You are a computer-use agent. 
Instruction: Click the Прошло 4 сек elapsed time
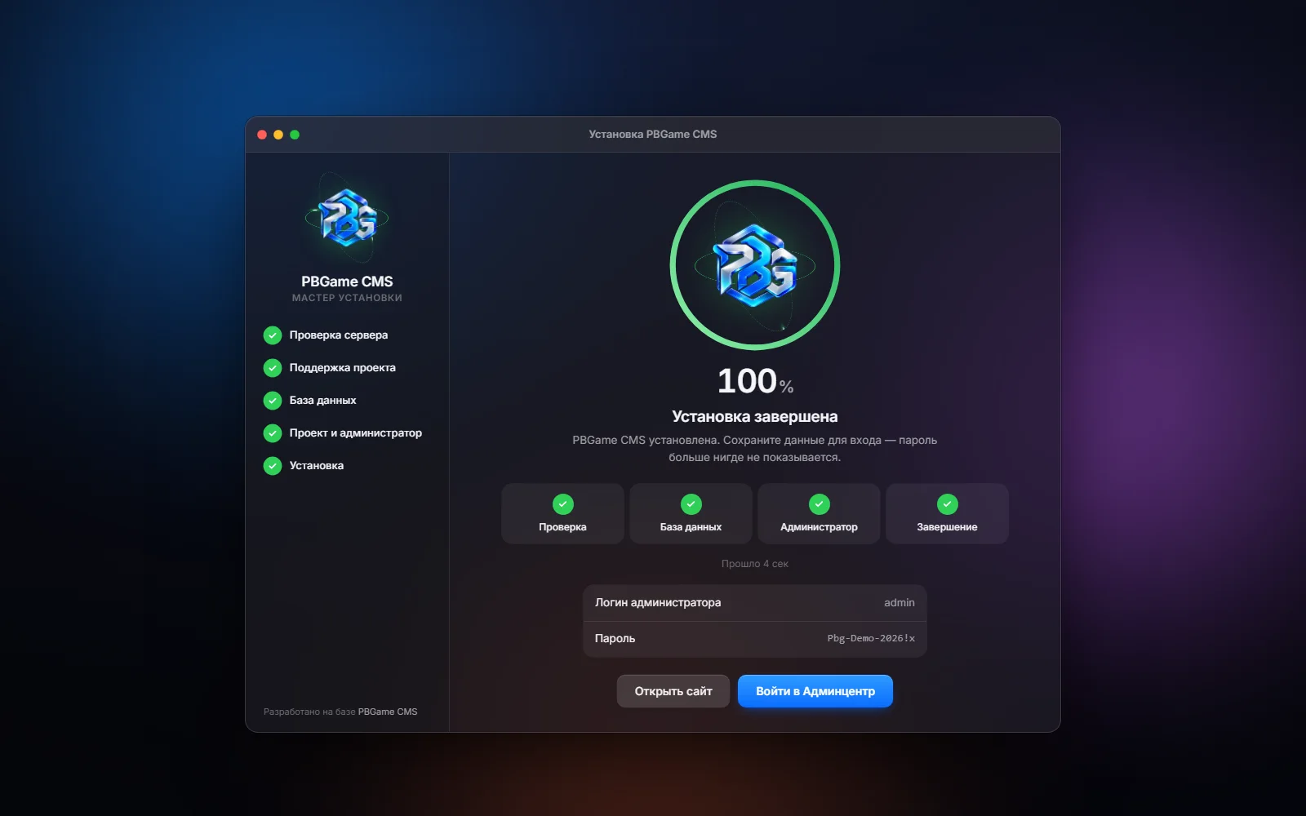(x=755, y=564)
